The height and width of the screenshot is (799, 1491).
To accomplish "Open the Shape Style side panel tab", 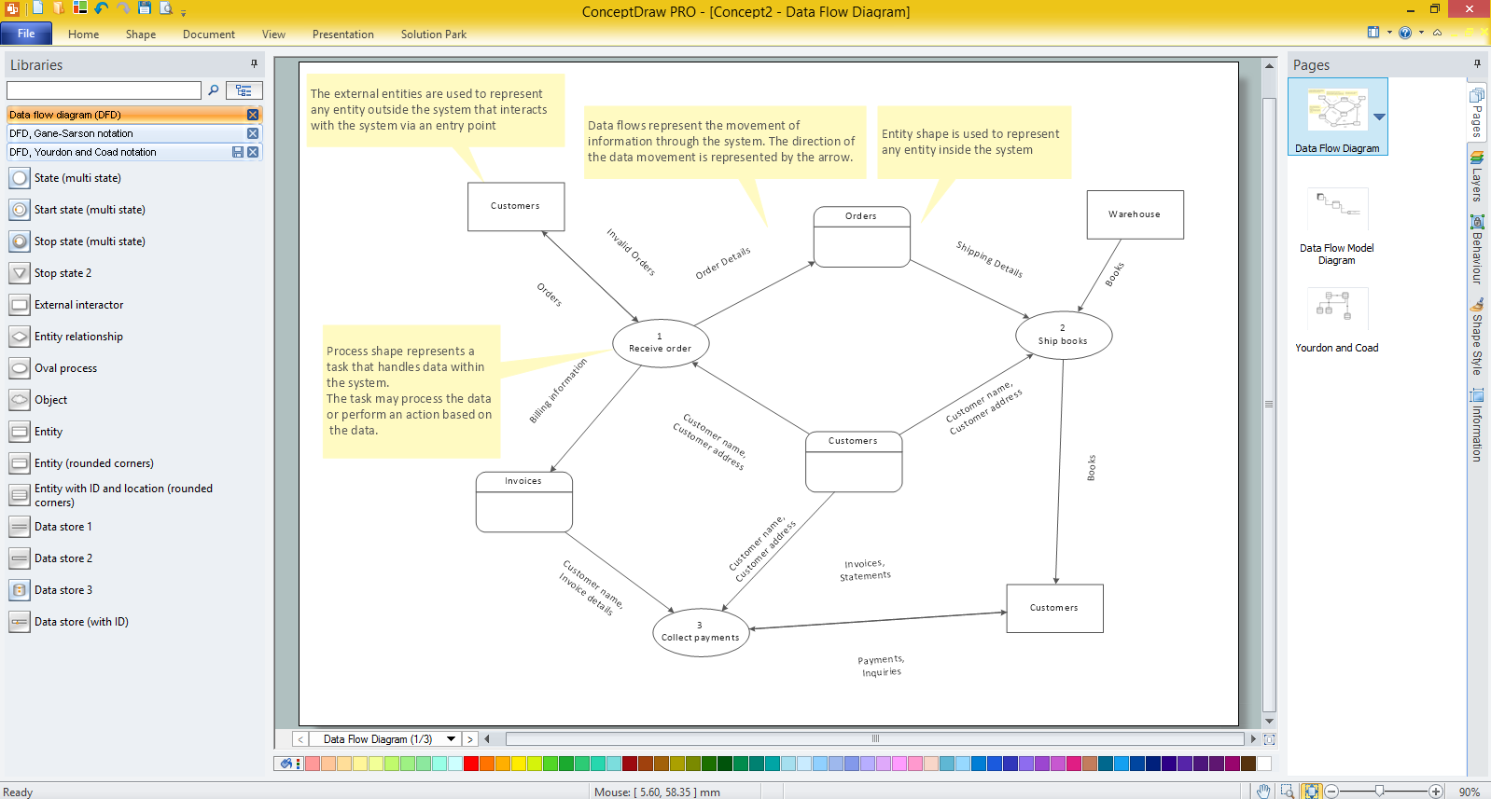I will 1477,337.
